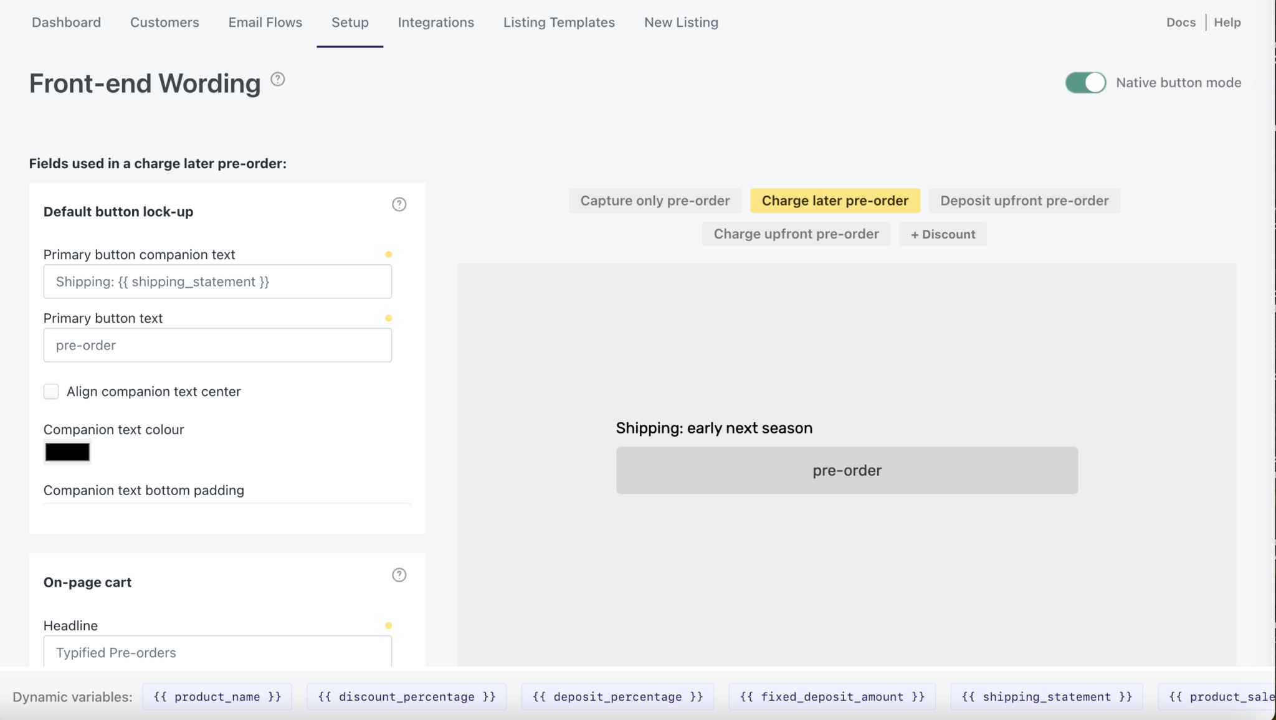Viewport: 1276px width, 720px height.
Task: Select Deposit upfront pre-order preview
Action: pyautogui.click(x=1024, y=201)
